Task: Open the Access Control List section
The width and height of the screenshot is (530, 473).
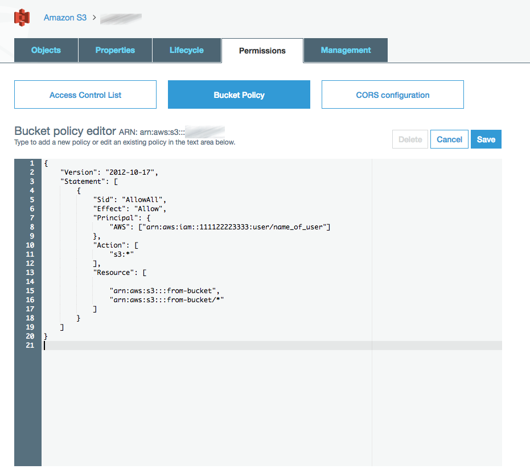Action: pyautogui.click(x=85, y=94)
